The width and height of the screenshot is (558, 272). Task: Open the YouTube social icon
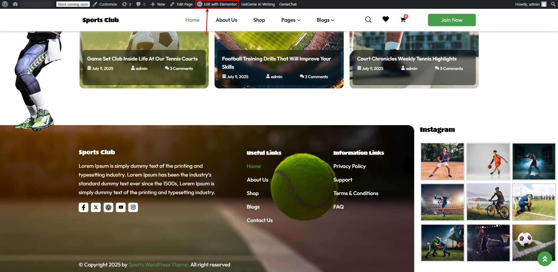point(121,207)
